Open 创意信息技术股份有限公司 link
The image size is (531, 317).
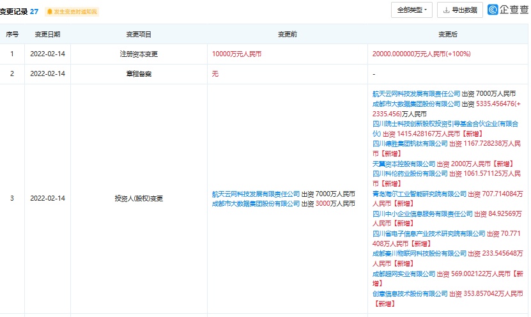(410, 293)
